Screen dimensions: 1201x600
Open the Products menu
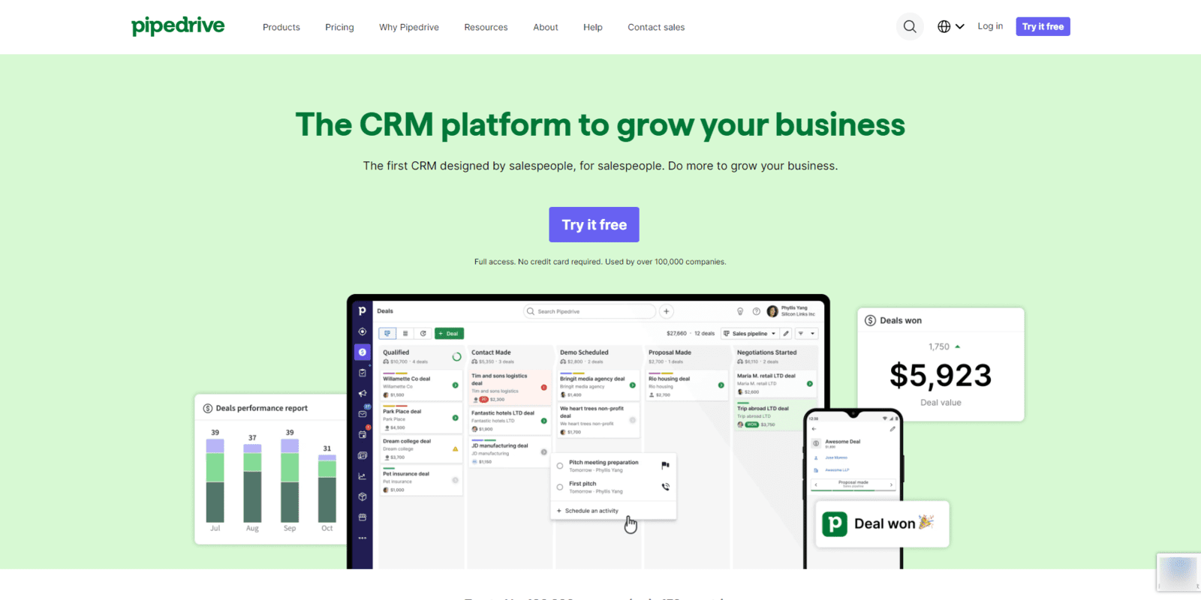coord(281,27)
